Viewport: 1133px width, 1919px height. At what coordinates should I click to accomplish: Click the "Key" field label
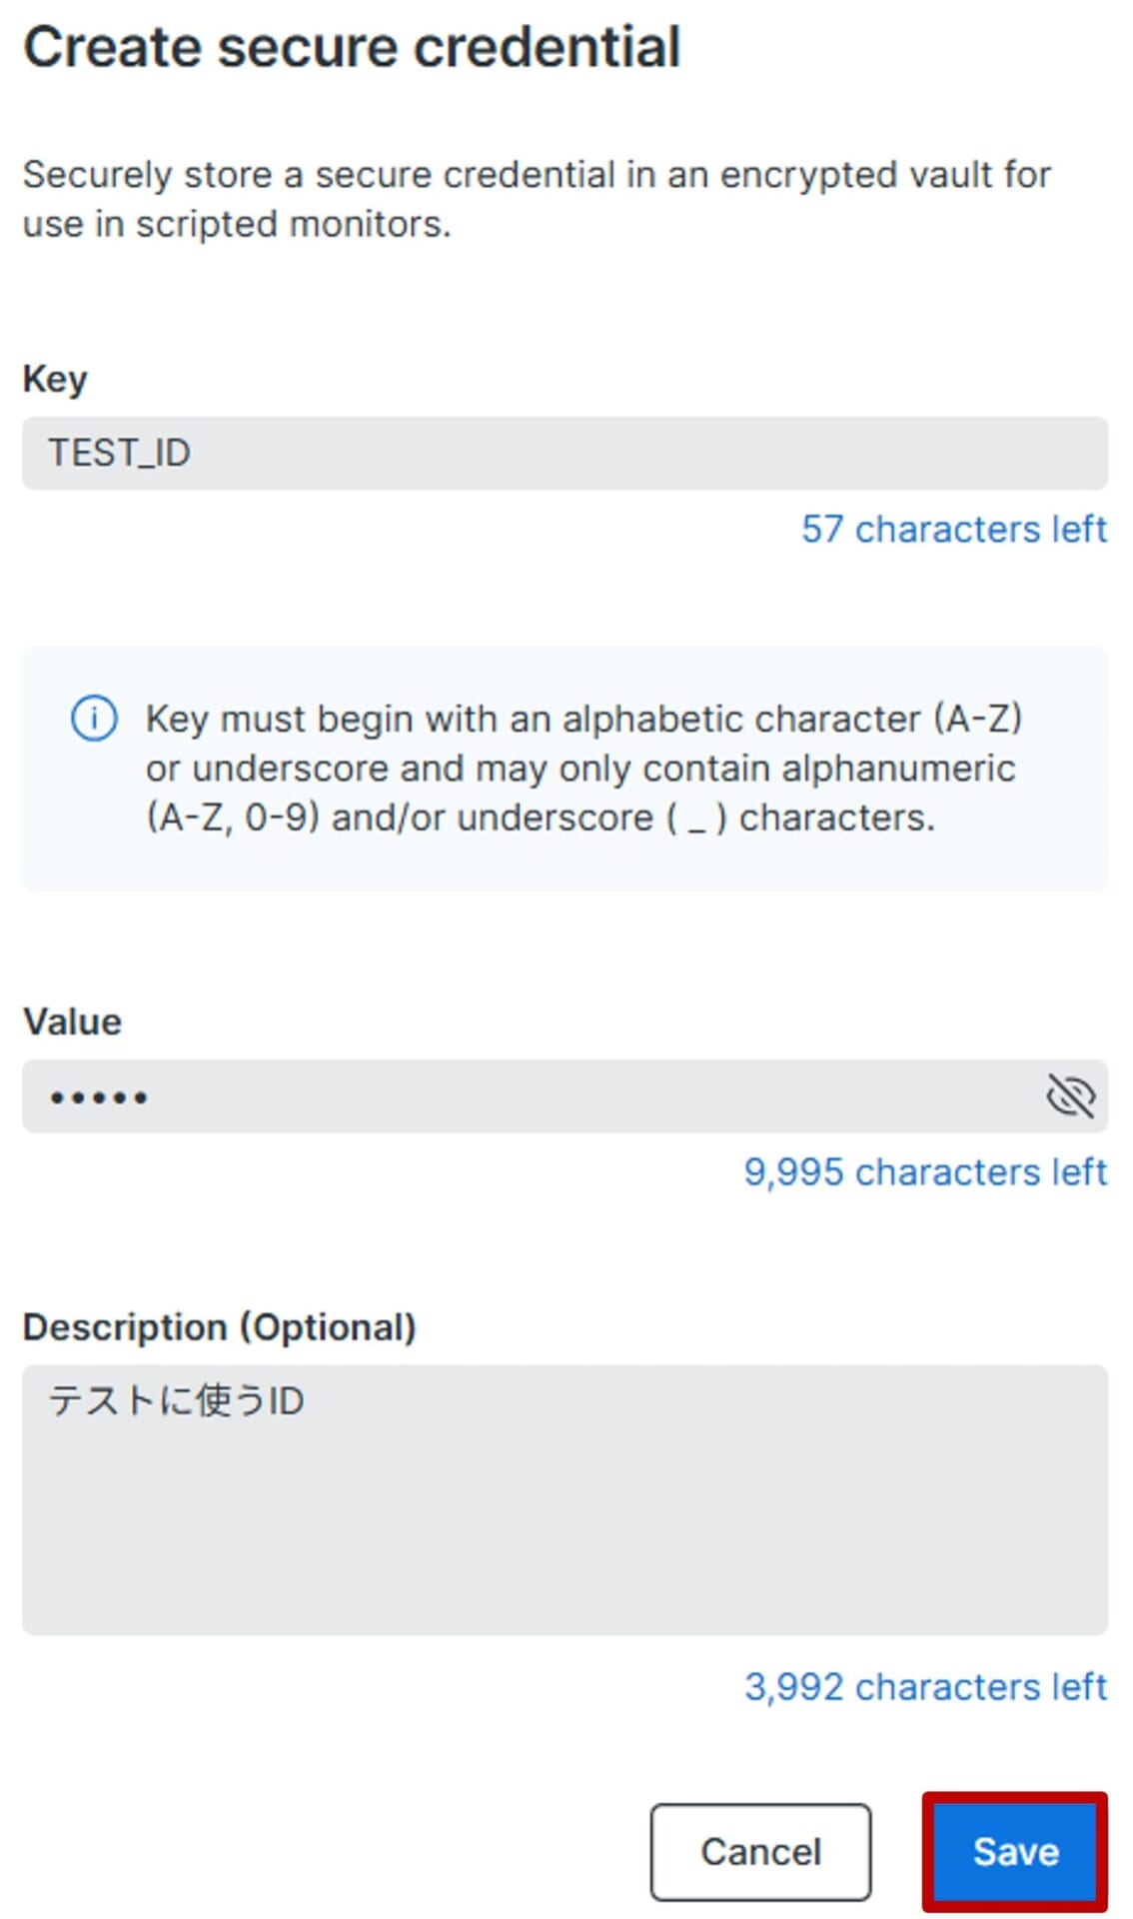coord(55,379)
